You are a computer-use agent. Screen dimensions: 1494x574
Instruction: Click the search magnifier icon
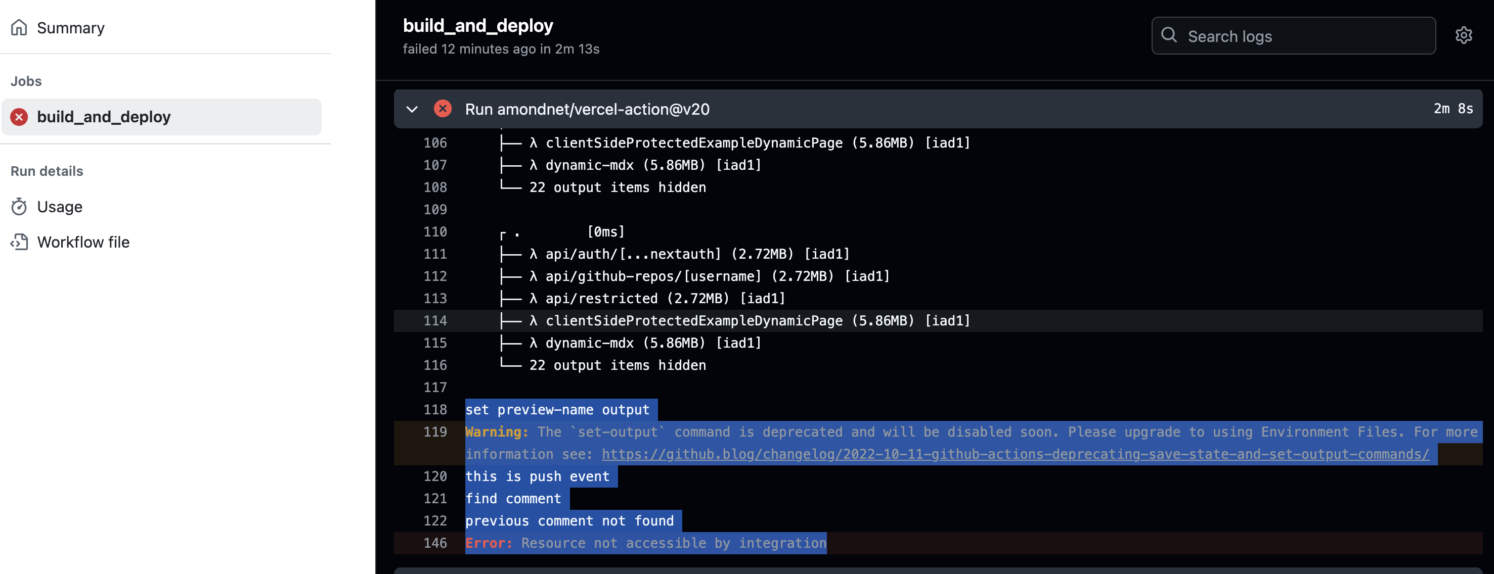(1169, 35)
